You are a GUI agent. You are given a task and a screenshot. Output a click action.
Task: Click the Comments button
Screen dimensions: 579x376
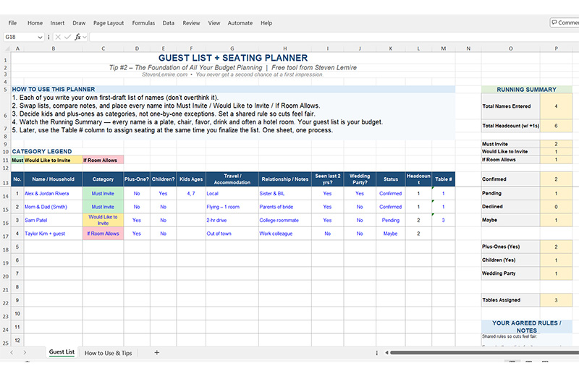(565, 22)
